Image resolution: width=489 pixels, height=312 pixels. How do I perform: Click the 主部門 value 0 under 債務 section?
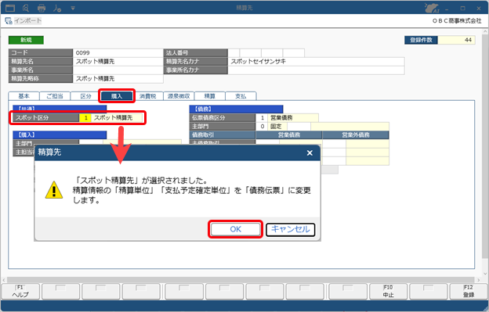point(262,127)
